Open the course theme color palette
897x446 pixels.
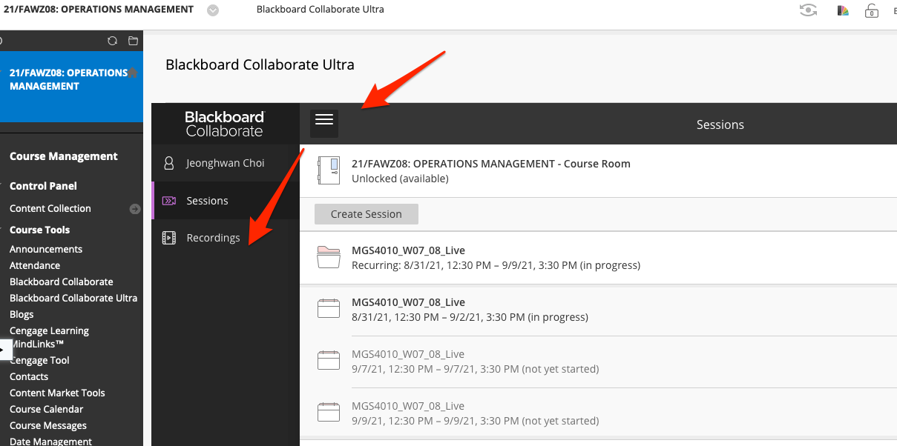click(x=842, y=10)
